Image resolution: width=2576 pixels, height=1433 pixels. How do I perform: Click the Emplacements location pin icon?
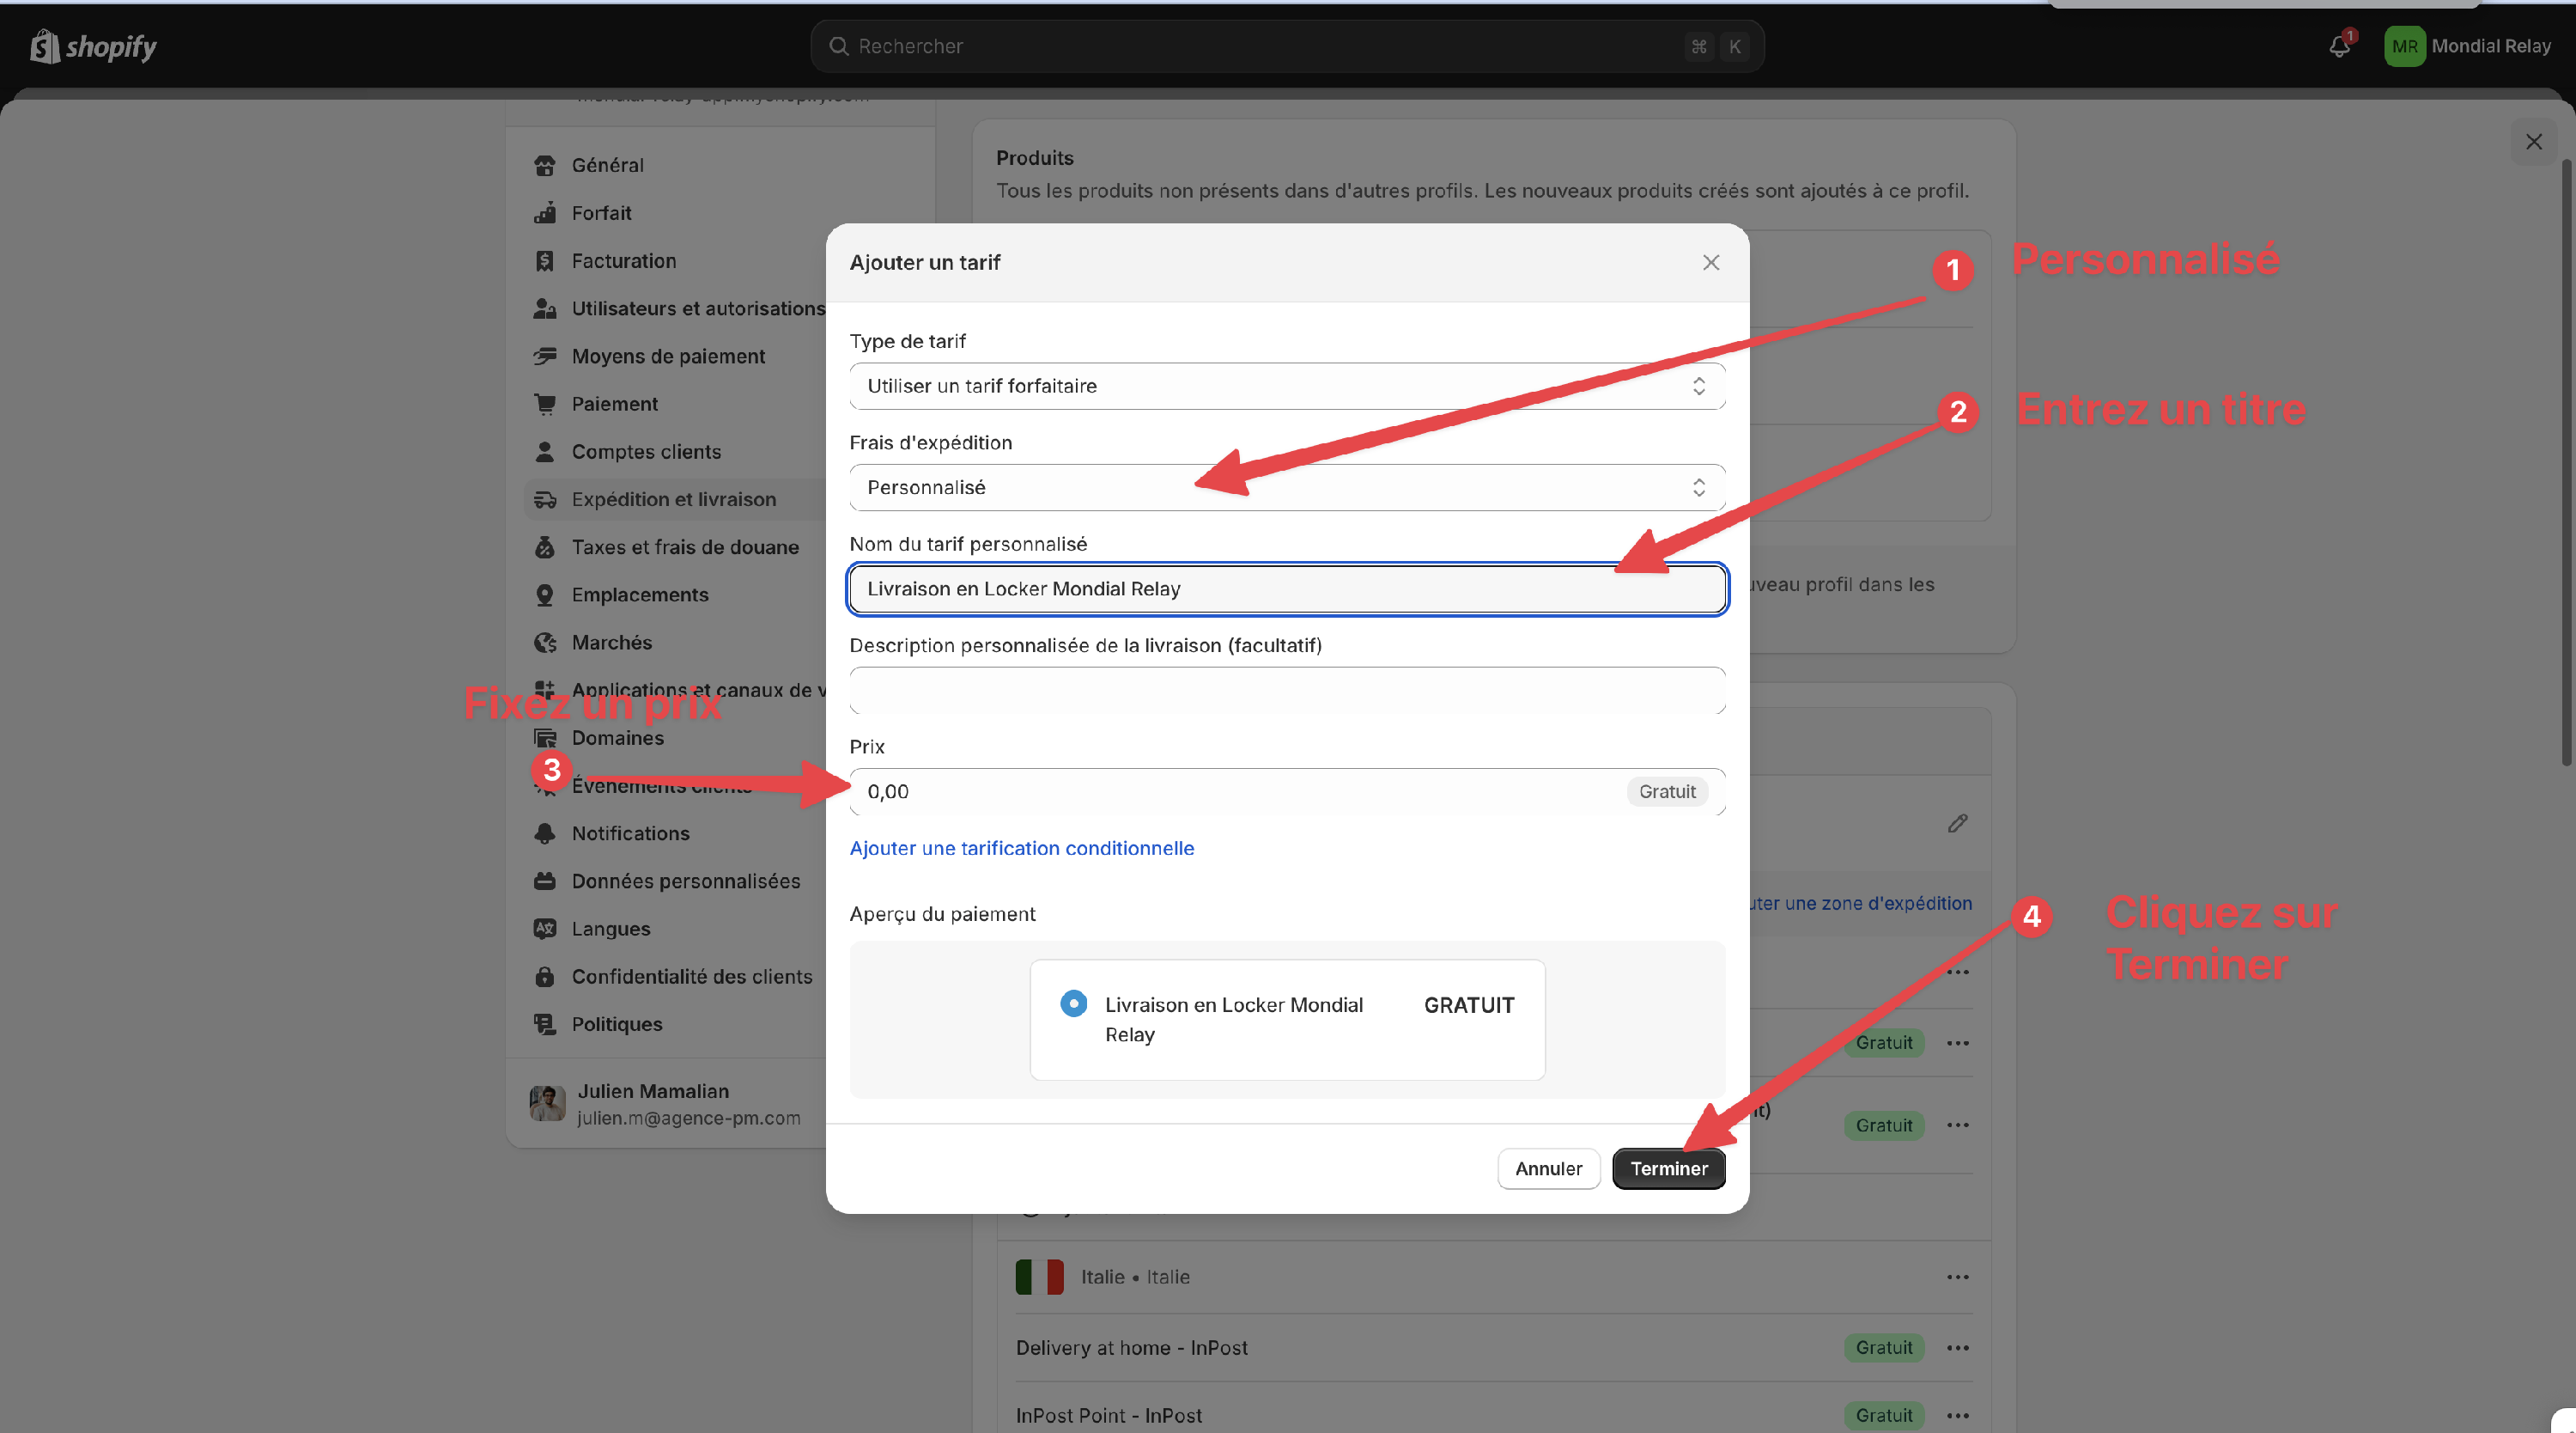point(545,595)
